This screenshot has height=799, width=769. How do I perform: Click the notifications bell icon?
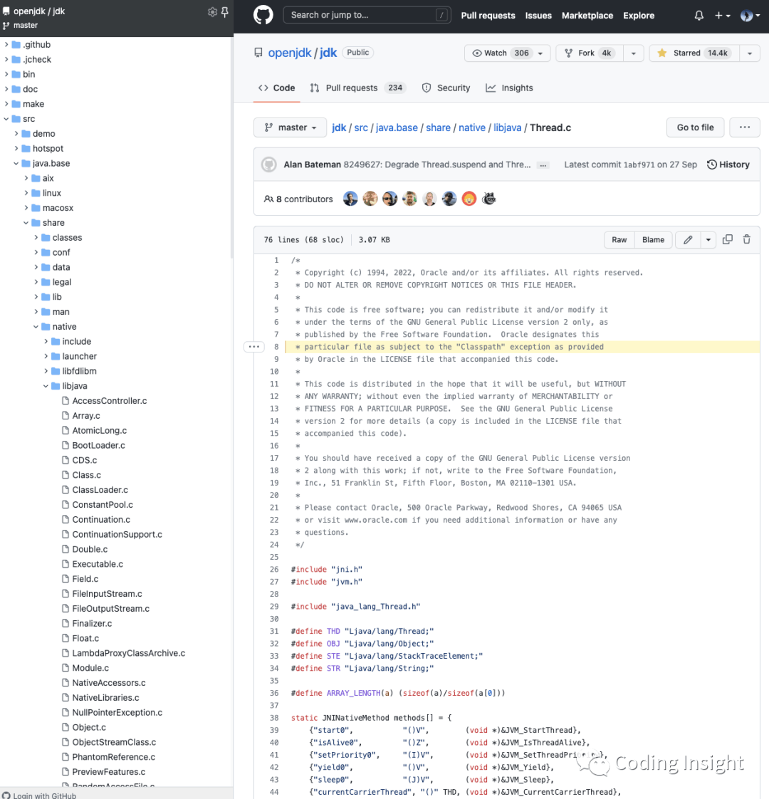[699, 15]
